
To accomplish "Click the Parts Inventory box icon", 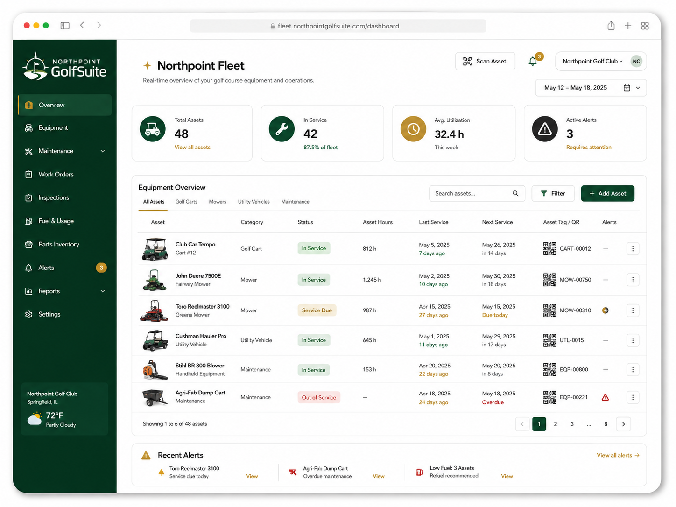I will click(x=29, y=245).
